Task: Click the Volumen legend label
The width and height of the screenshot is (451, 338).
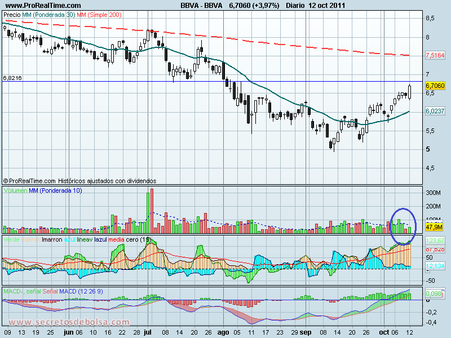Action: [16, 190]
